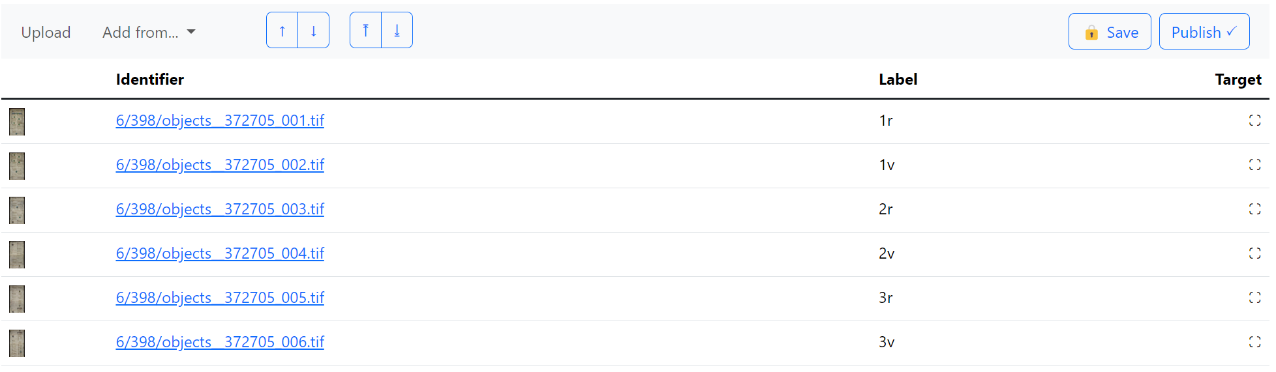Click the move up arrow button
This screenshot has width=1276, height=372.
(x=282, y=31)
